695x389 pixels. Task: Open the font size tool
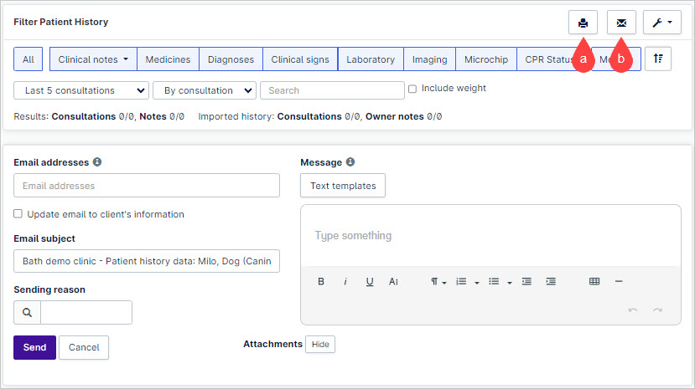click(393, 282)
